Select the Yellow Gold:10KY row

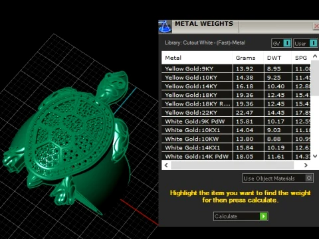tap(237, 78)
